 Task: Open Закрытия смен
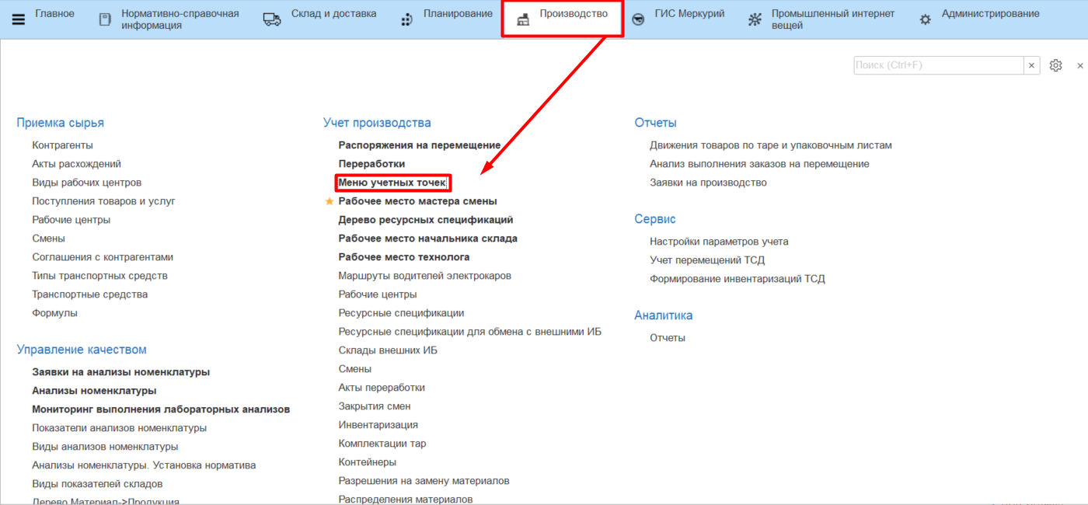pos(375,406)
